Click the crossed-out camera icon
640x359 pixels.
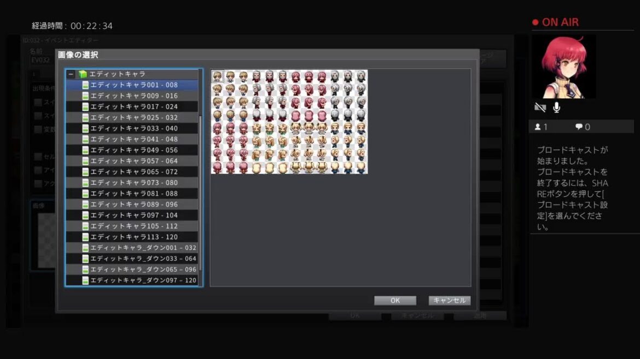(540, 107)
